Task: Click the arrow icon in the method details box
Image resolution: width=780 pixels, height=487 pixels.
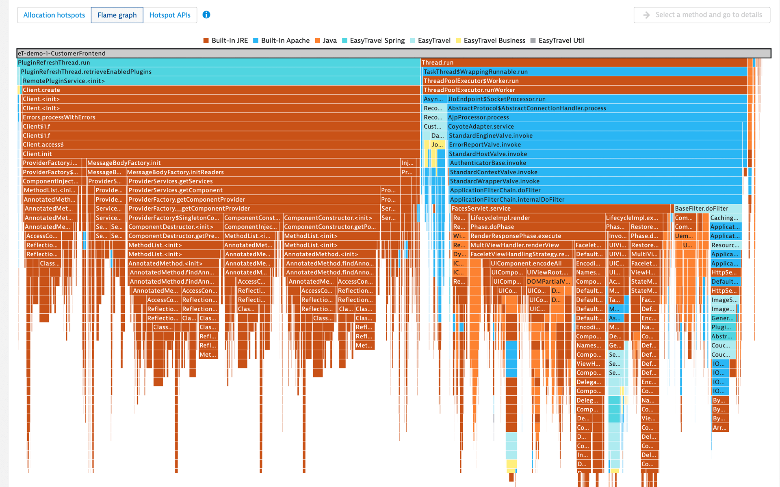Action: pyautogui.click(x=646, y=15)
